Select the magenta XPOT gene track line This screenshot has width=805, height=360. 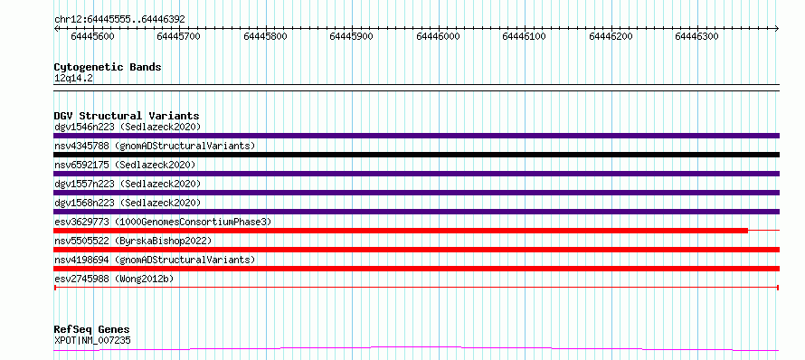[x=417, y=349]
